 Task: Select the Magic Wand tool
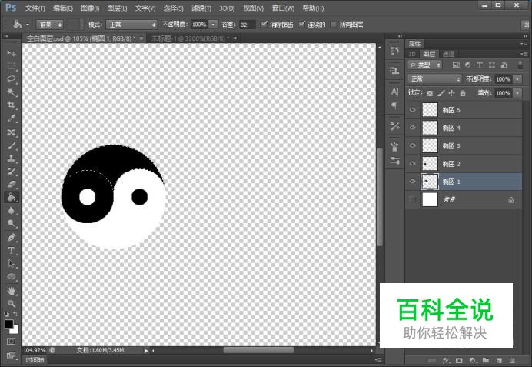[12, 92]
